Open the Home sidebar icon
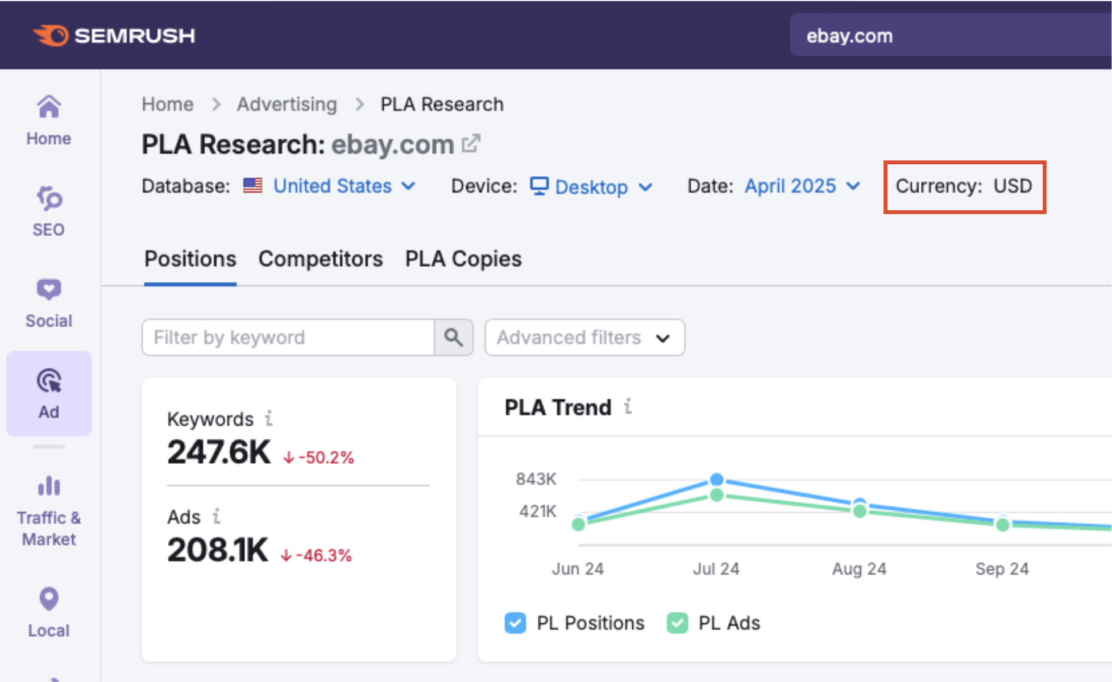The width and height of the screenshot is (1112, 682). (49, 120)
